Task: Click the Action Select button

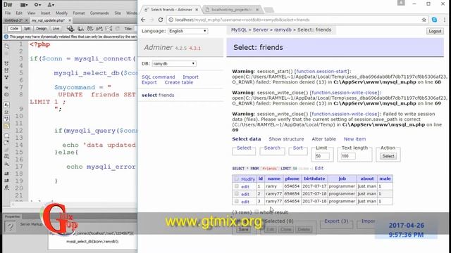Action: (388, 156)
